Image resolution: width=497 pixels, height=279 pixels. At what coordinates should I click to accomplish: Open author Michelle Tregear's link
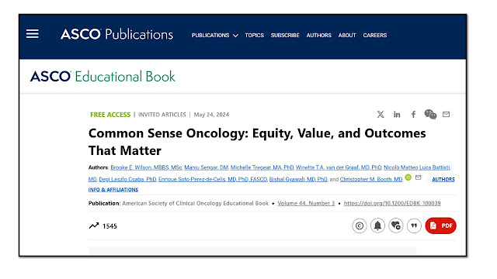click(x=262, y=167)
